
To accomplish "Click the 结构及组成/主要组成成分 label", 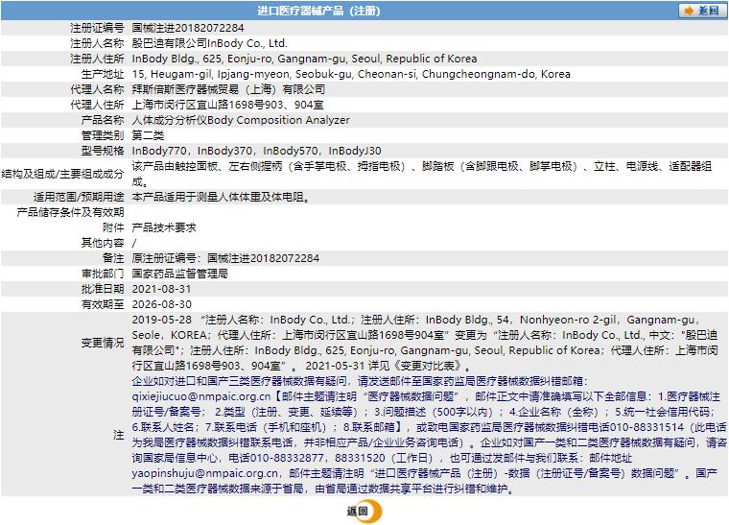I will (62, 174).
